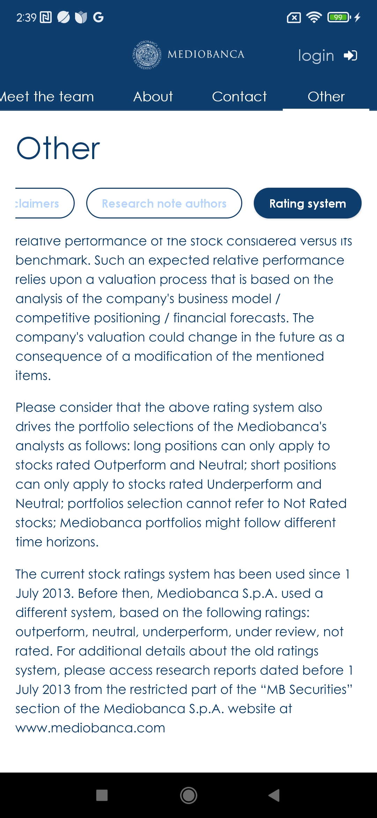The height and width of the screenshot is (818, 377).
Task: Tap the shield status bar icon
Action: [x=81, y=17]
